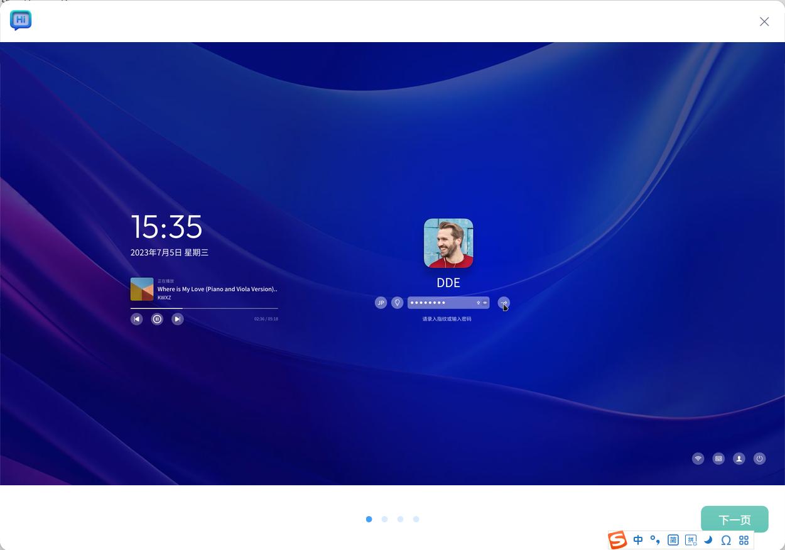Screen dimensions: 785x550
Task: Click the artist name KWXZ
Action: (x=164, y=298)
